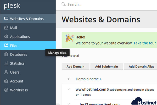Open the Databases section
157x105 pixels.
[x=28, y=54]
